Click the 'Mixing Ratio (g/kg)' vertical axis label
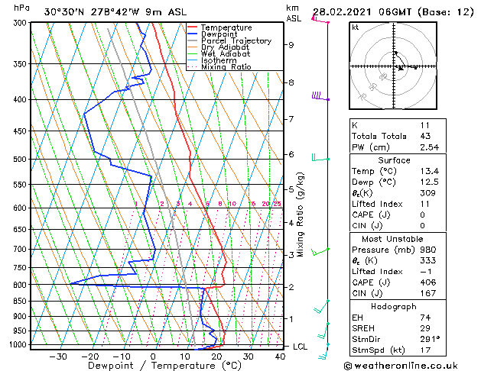481x371 pixels. 300,215
